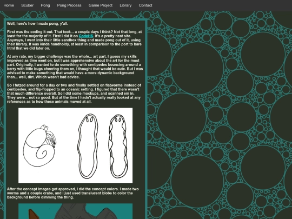Open the Pong nav link
292x219 pixels.
coord(45,5)
